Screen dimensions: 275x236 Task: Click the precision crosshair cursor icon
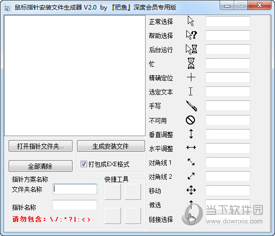tap(191, 77)
